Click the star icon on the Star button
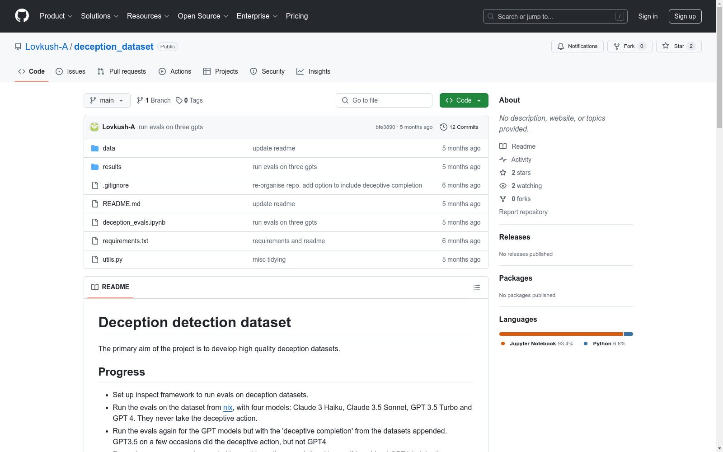The image size is (723, 452). point(666,46)
